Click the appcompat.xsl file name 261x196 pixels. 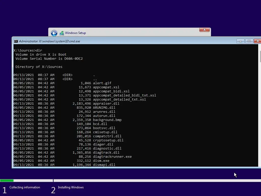(106, 87)
